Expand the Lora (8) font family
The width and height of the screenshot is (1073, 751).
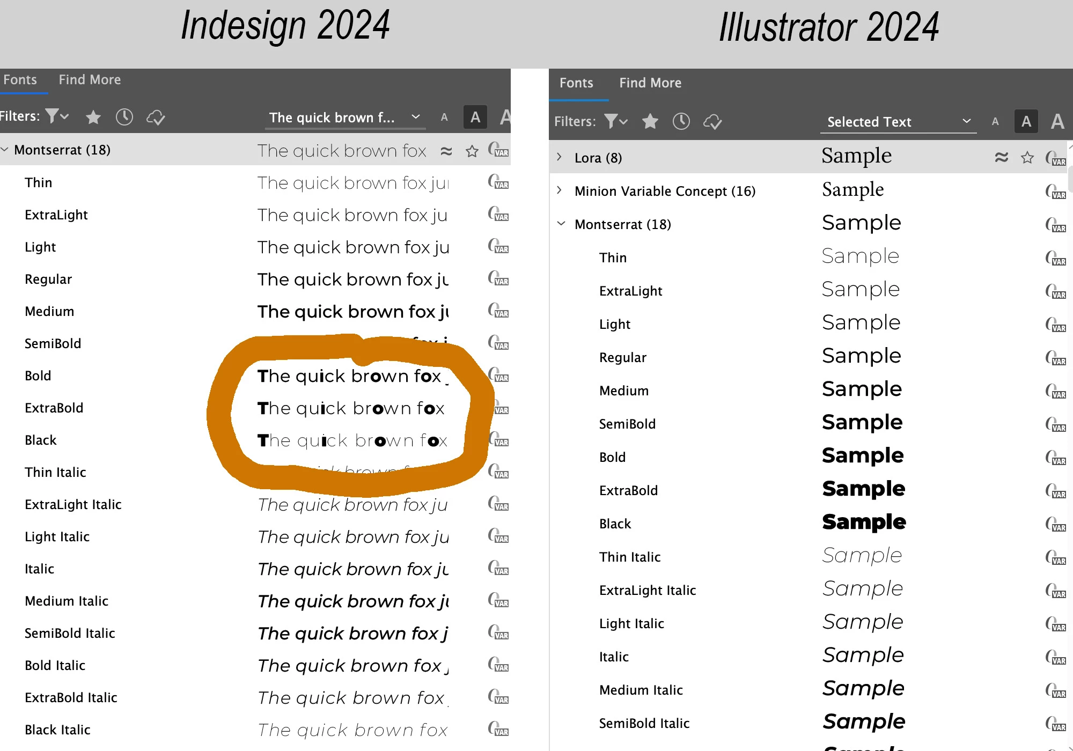tap(560, 157)
